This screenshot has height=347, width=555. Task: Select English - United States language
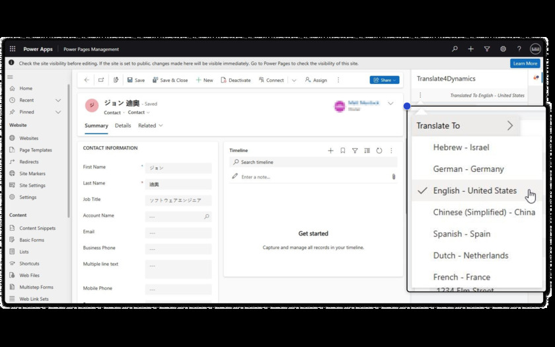click(x=477, y=190)
